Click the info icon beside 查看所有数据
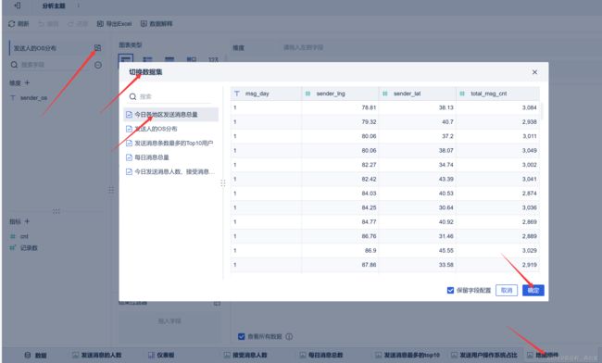 (289, 336)
